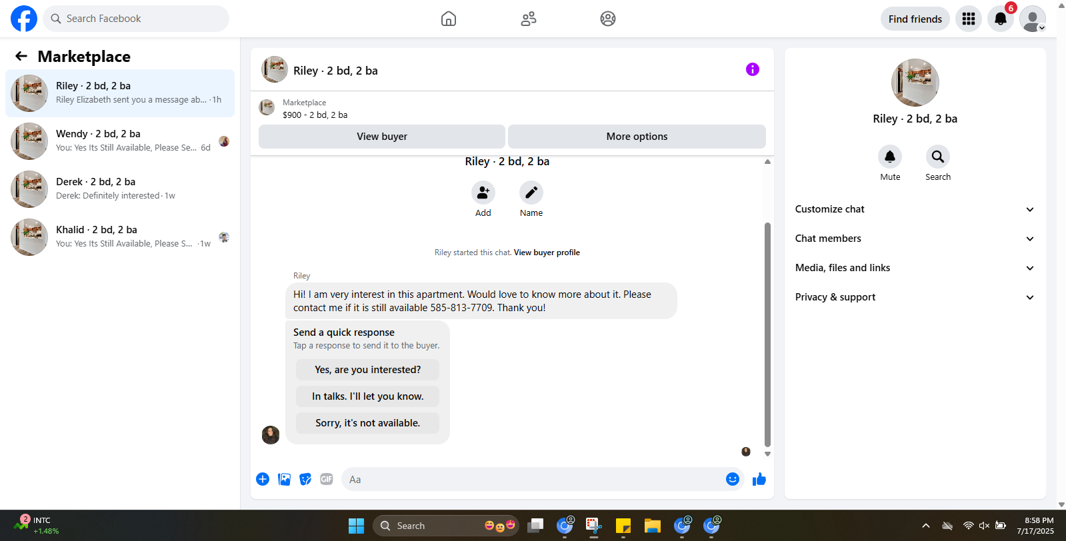Open the Derek conversation

[x=120, y=189]
